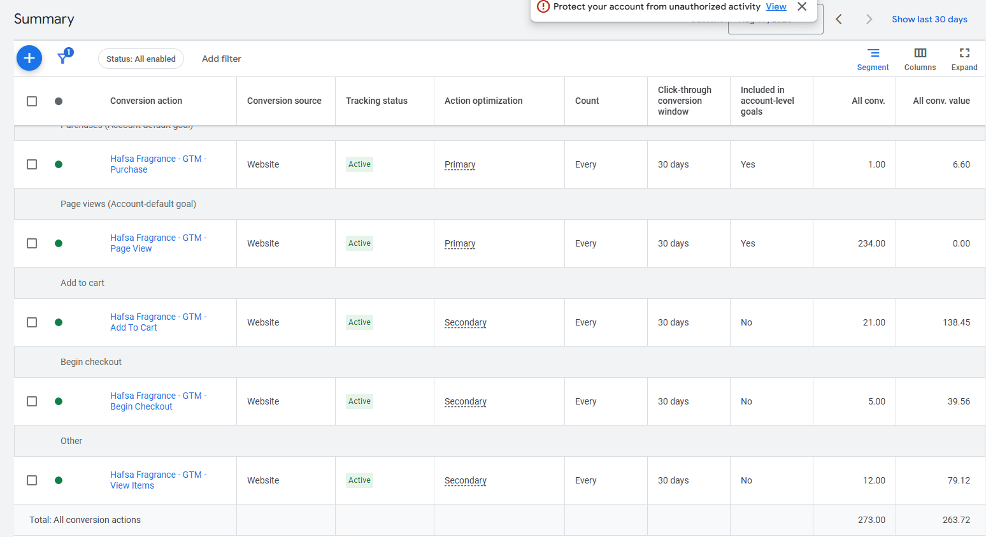
Task: Click the blue plus create conversion button
Action: pyautogui.click(x=29, y=59)
